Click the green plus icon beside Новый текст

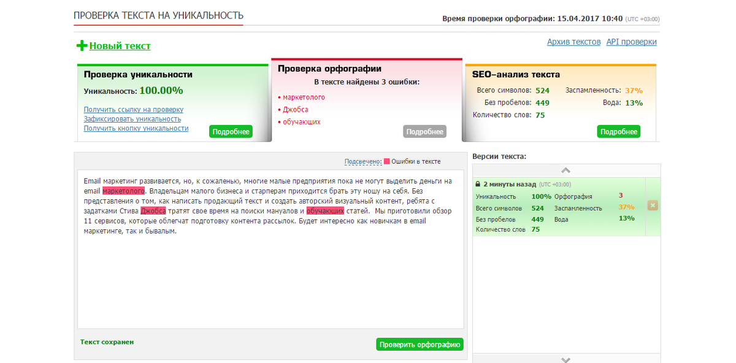pos(82,46)
